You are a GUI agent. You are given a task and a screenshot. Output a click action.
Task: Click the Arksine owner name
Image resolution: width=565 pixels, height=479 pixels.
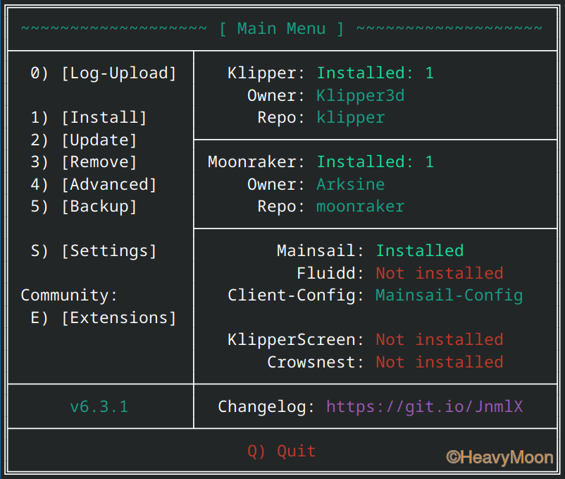(351, 184)
